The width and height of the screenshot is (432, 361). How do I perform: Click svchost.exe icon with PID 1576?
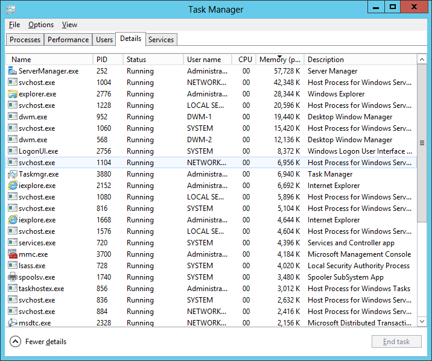[13, 231]
